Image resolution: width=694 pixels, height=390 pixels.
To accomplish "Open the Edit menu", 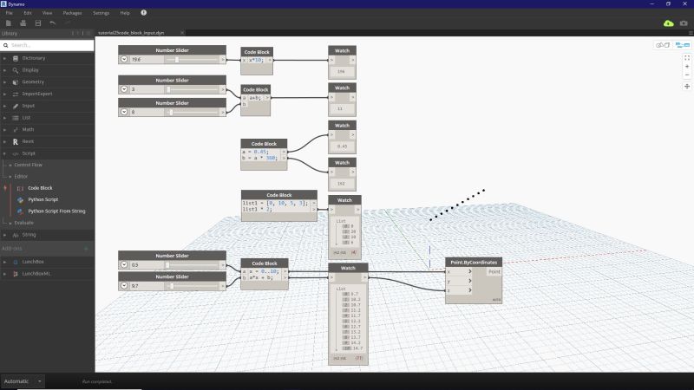I will click(x=28, y=13).
